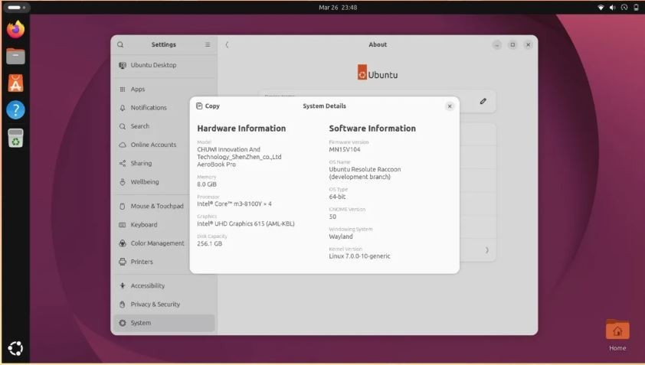Click the Activities workspace indicator
The height and width of the screenshot is (365, 645).
[x=16, y=8]
